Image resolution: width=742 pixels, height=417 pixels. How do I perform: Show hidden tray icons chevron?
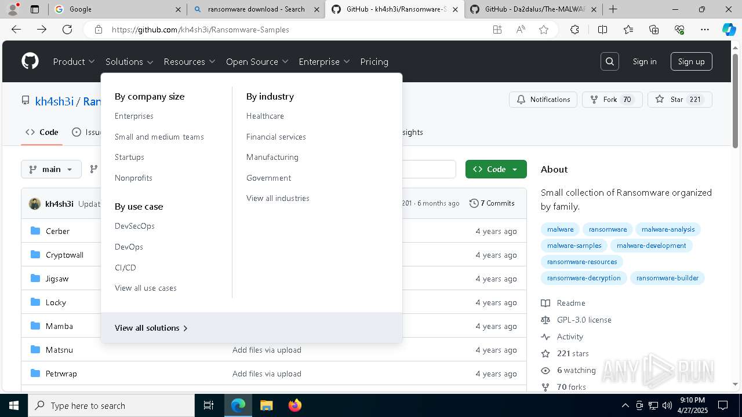(625, 405)
